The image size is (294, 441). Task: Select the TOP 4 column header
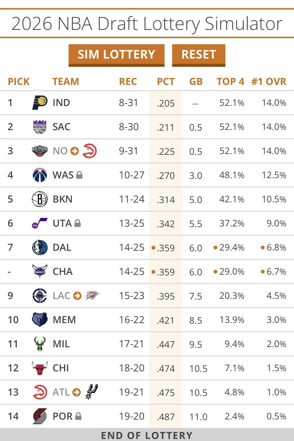pyautogui.click(x=230, y=82)
